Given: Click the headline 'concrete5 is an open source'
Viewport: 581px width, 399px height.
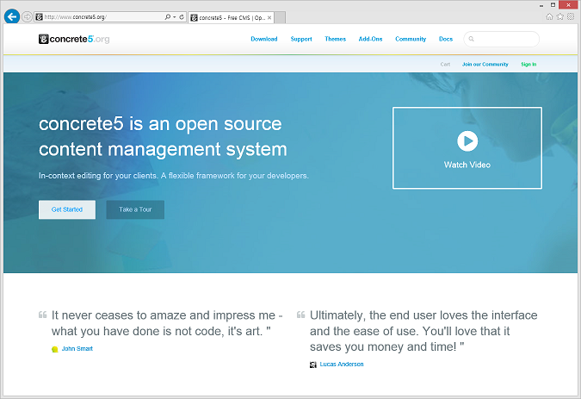Looking at the screenshot, I should point(160,123).
